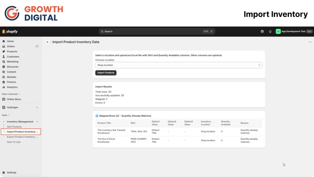Open the Hydrogen channel icon
This screenshot has height=177, width=314.
[x=4, y=107]
